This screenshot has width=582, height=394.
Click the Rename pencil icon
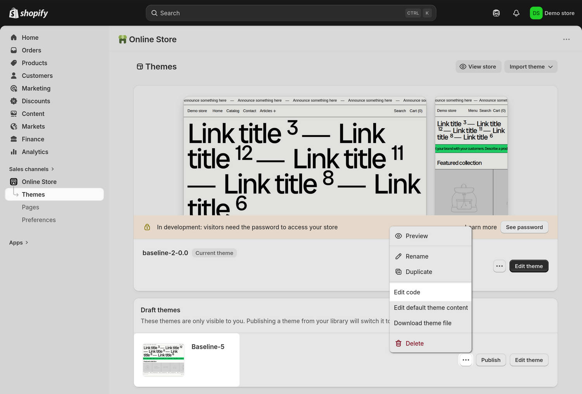tap(398, 256)
